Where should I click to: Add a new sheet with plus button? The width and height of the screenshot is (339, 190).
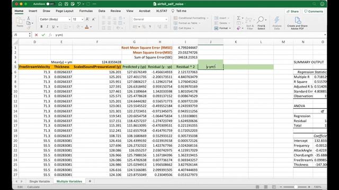(x=90, y=182)
